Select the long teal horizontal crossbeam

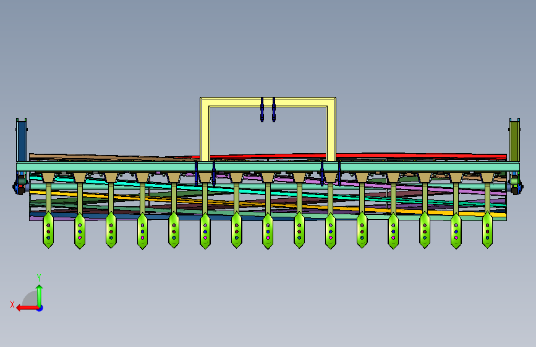[268, 167]
